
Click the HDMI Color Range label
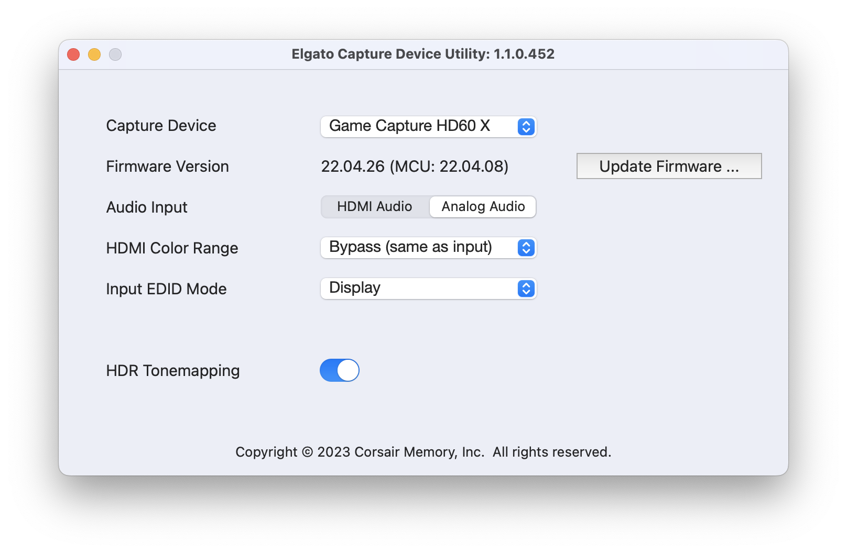tap(172, 248)
